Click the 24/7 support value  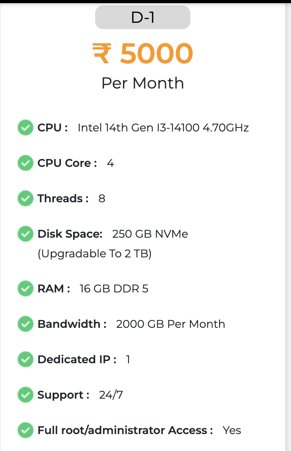pos(111,395)
